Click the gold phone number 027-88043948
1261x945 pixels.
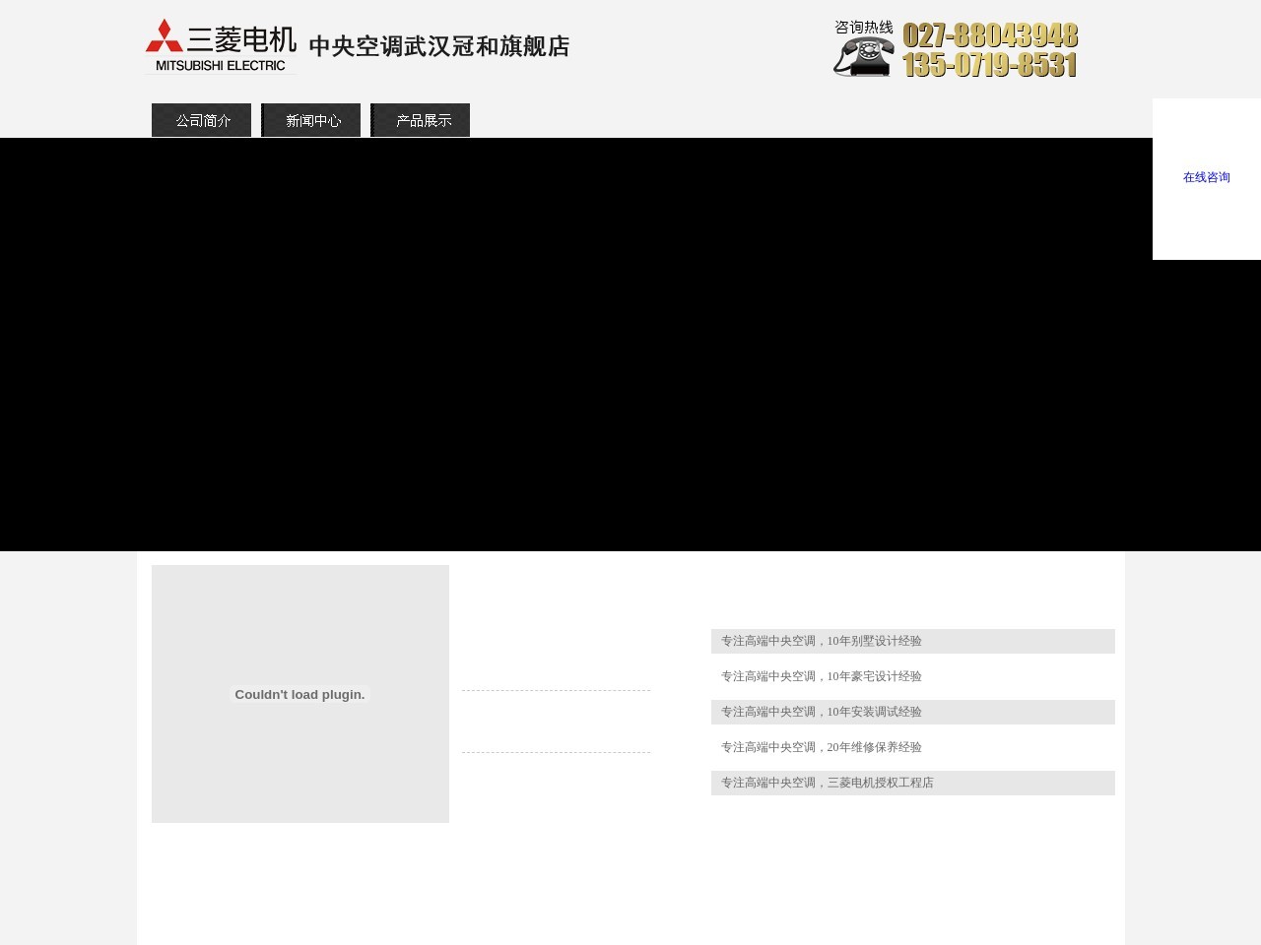click(989, 37)
